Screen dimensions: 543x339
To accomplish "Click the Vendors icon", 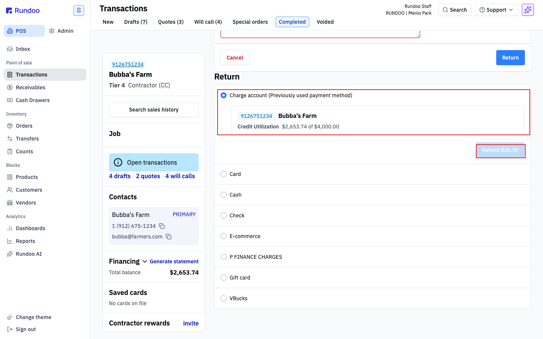I will pyautogui.click(x=10, y=203).
